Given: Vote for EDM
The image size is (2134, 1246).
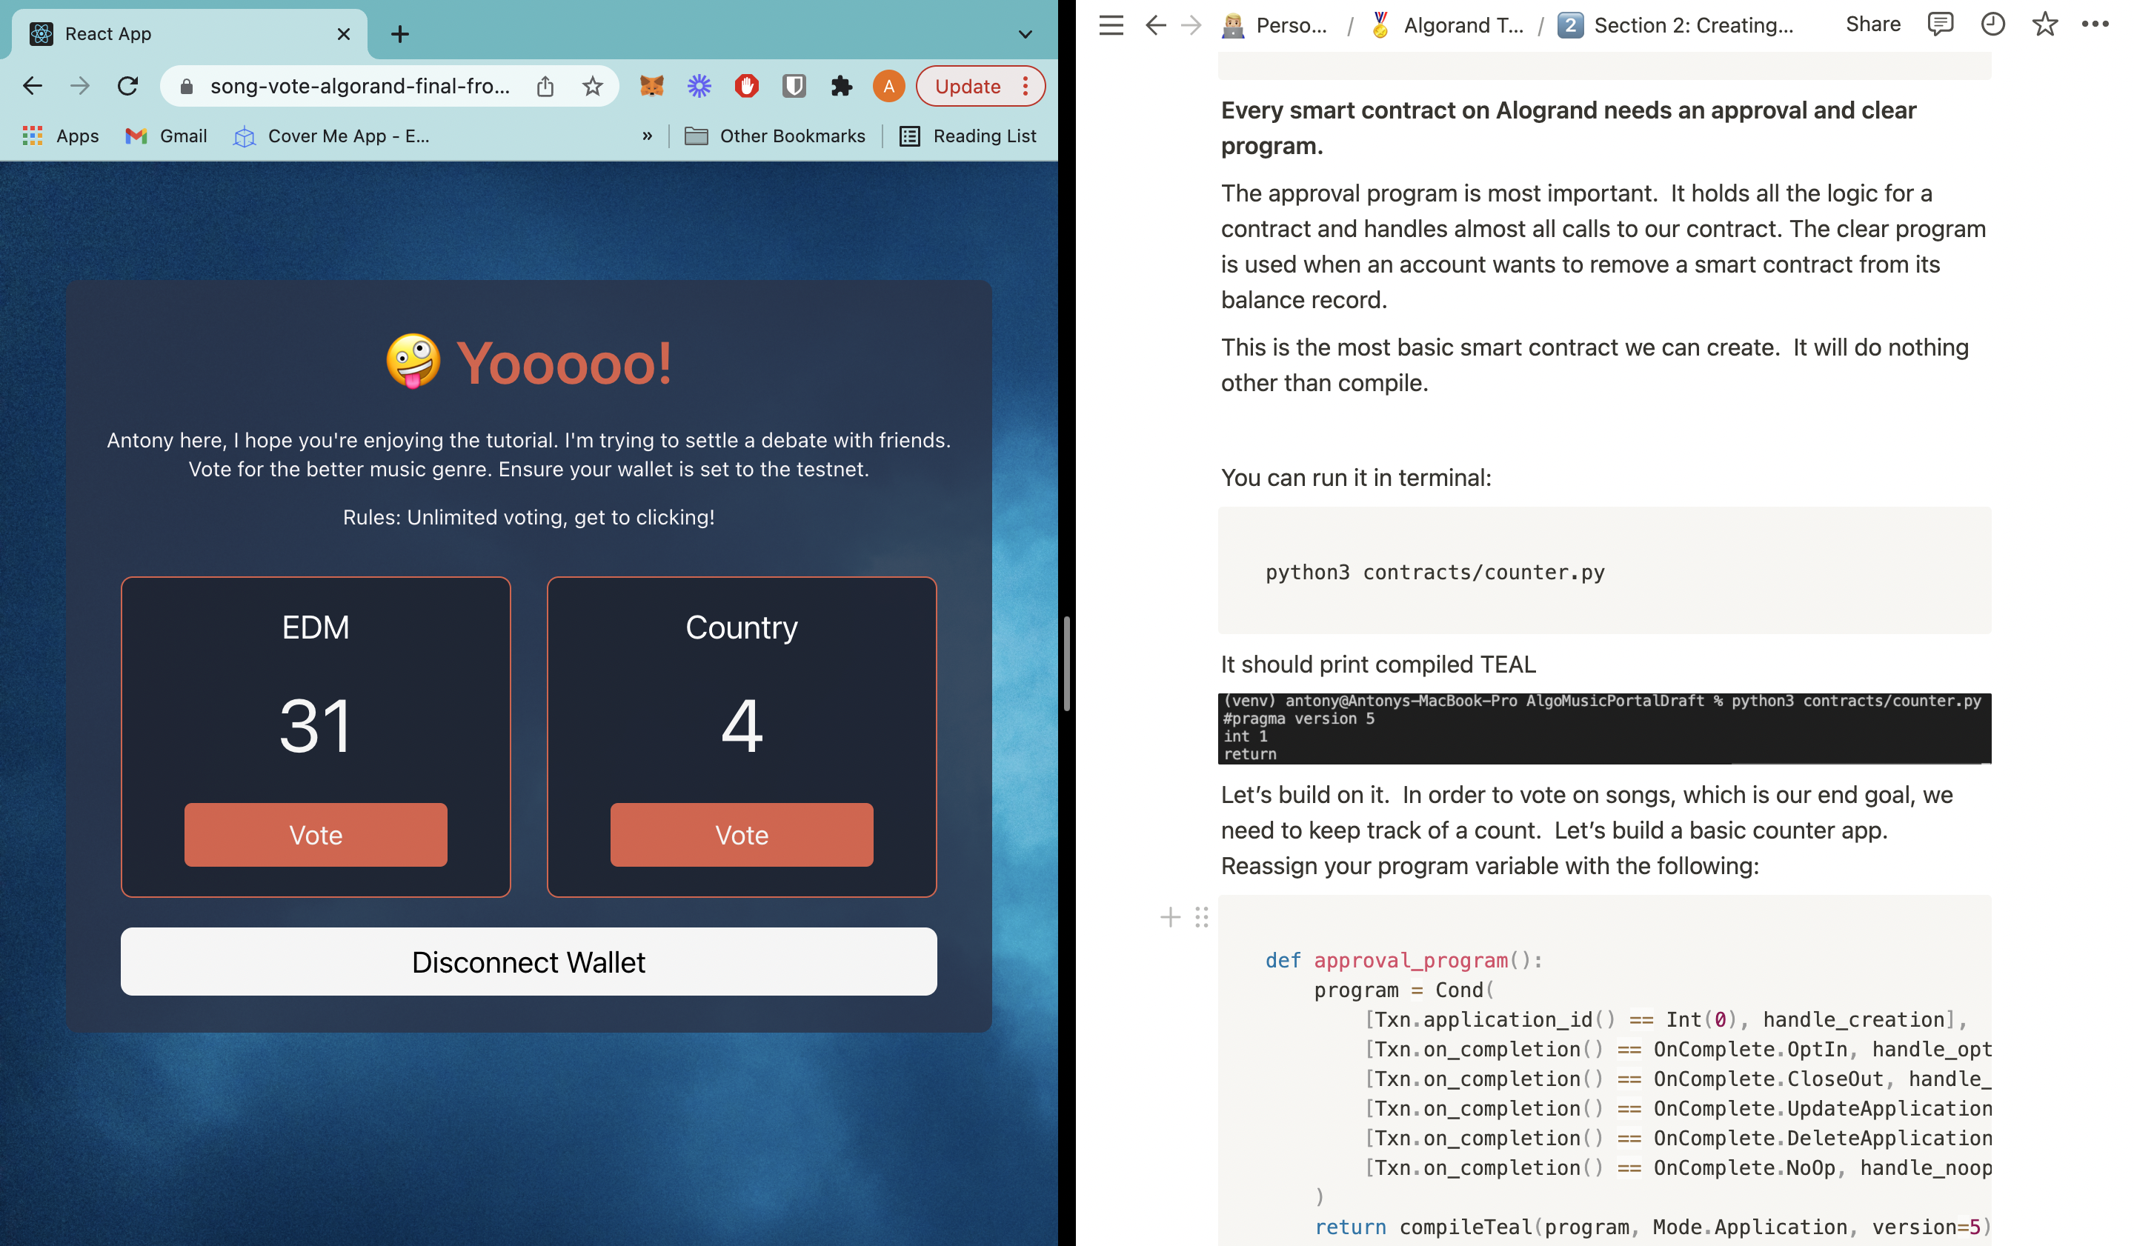Looking at the screenshot, I should [316, 835].
